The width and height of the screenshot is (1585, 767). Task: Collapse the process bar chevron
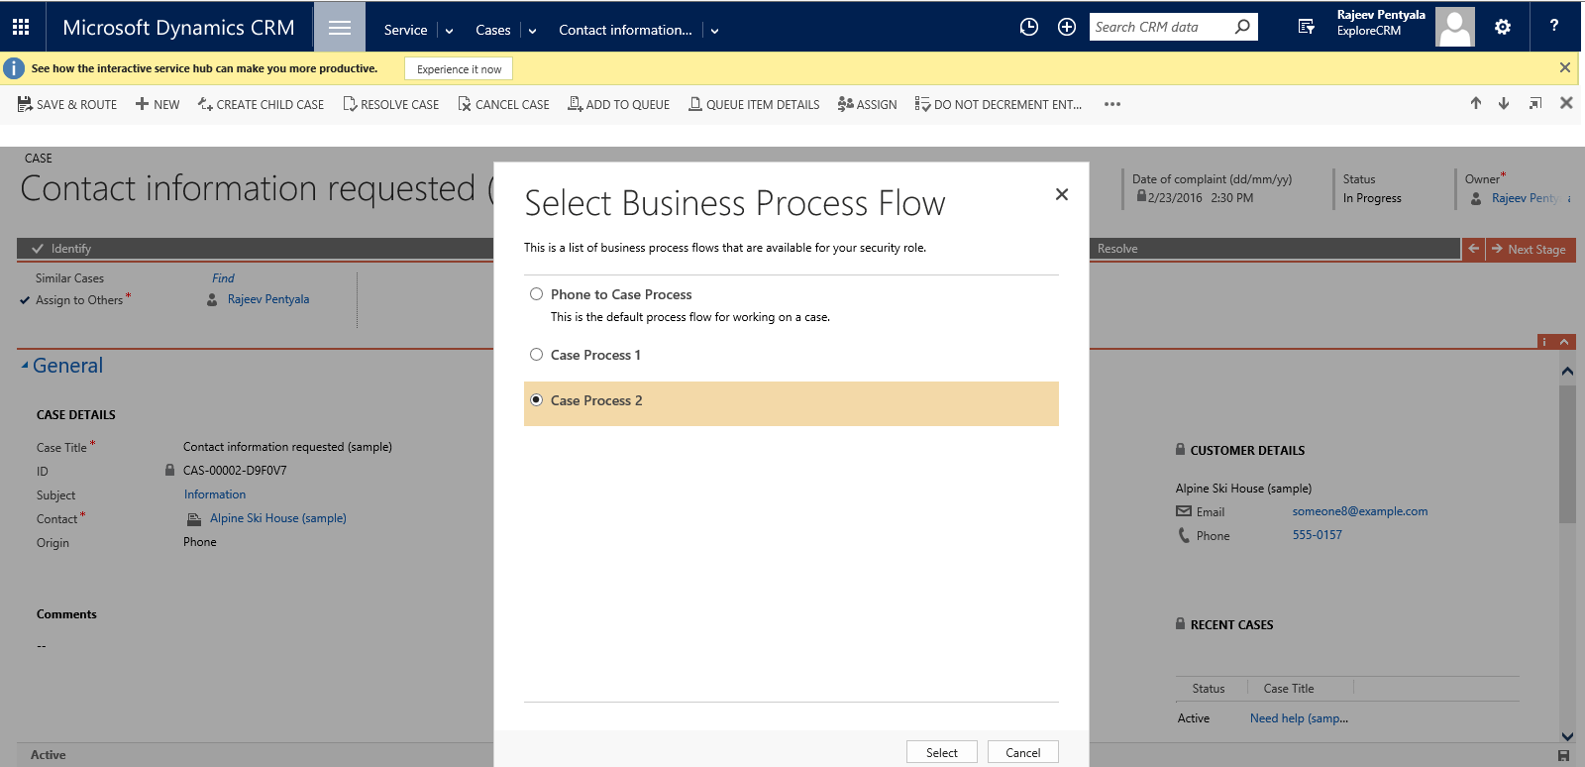(1565, 342)
